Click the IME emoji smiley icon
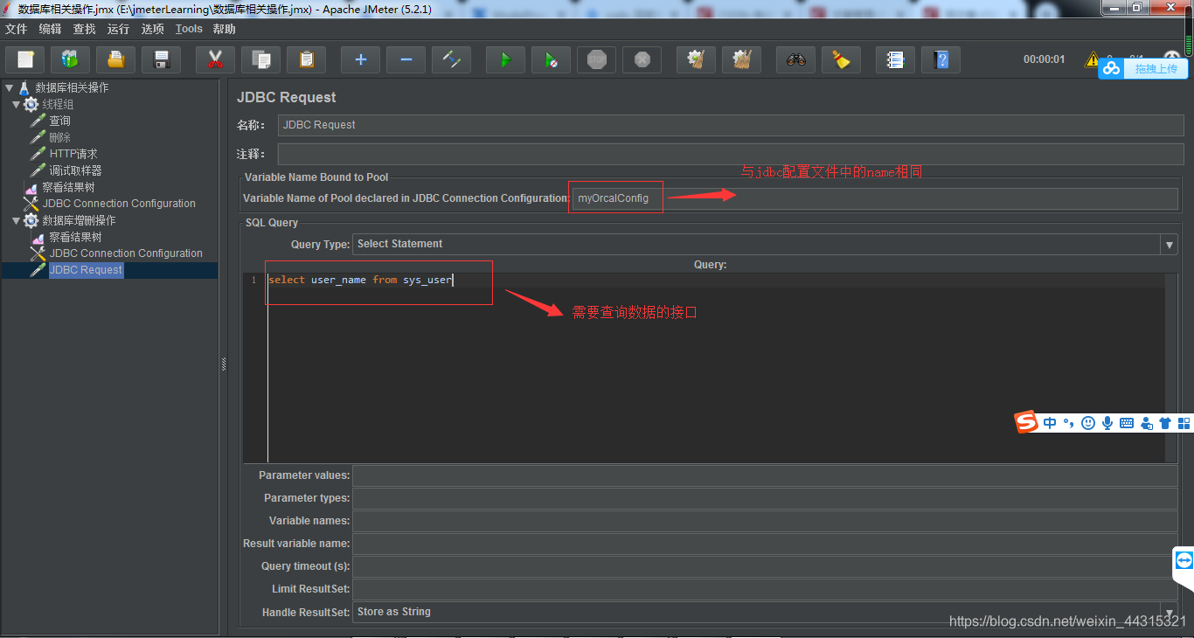 pyautogui.click(x=1088, y=423)
